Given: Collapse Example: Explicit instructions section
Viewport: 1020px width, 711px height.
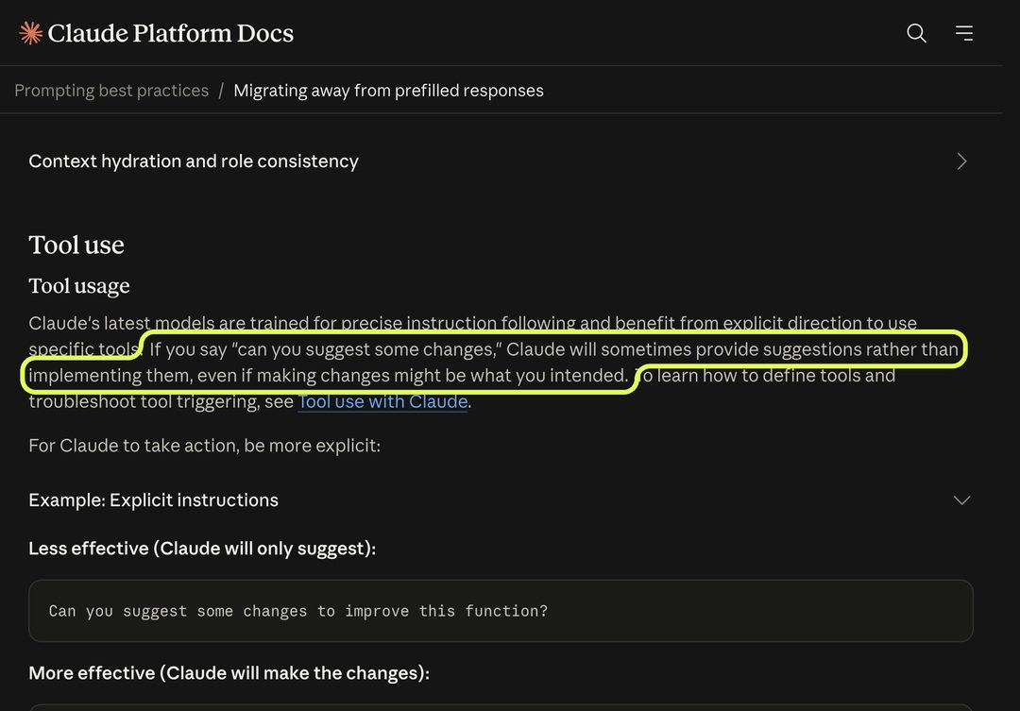Looking at the screenshot, I should coord(500,499).
